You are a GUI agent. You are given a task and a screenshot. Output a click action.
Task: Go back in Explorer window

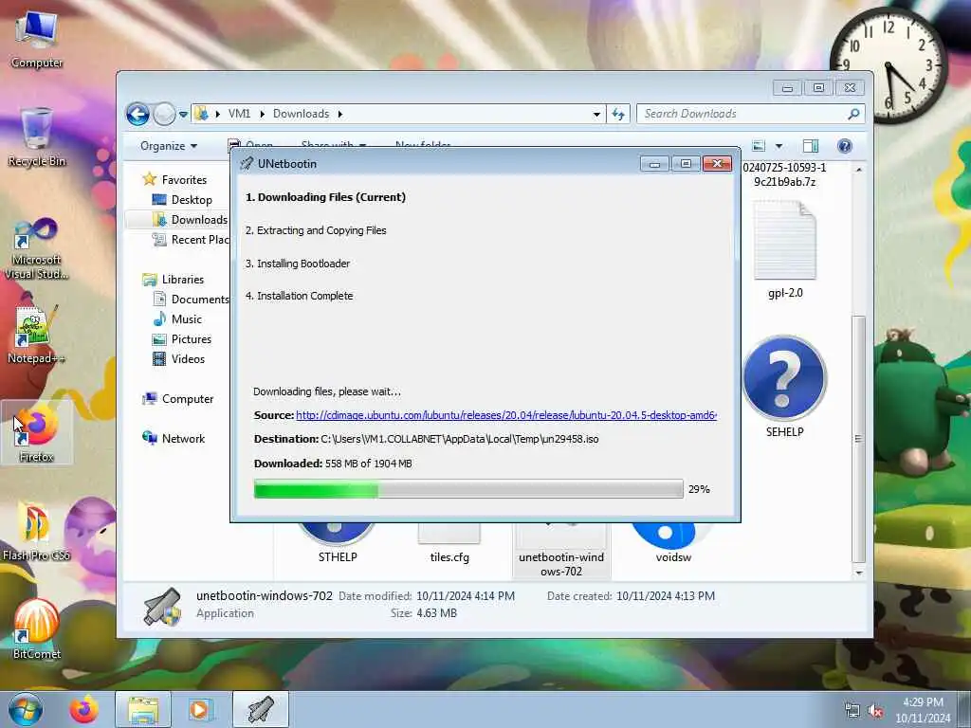click(137, 114)
